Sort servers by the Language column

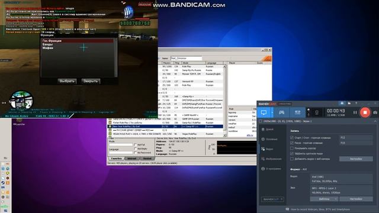[214, 63]
